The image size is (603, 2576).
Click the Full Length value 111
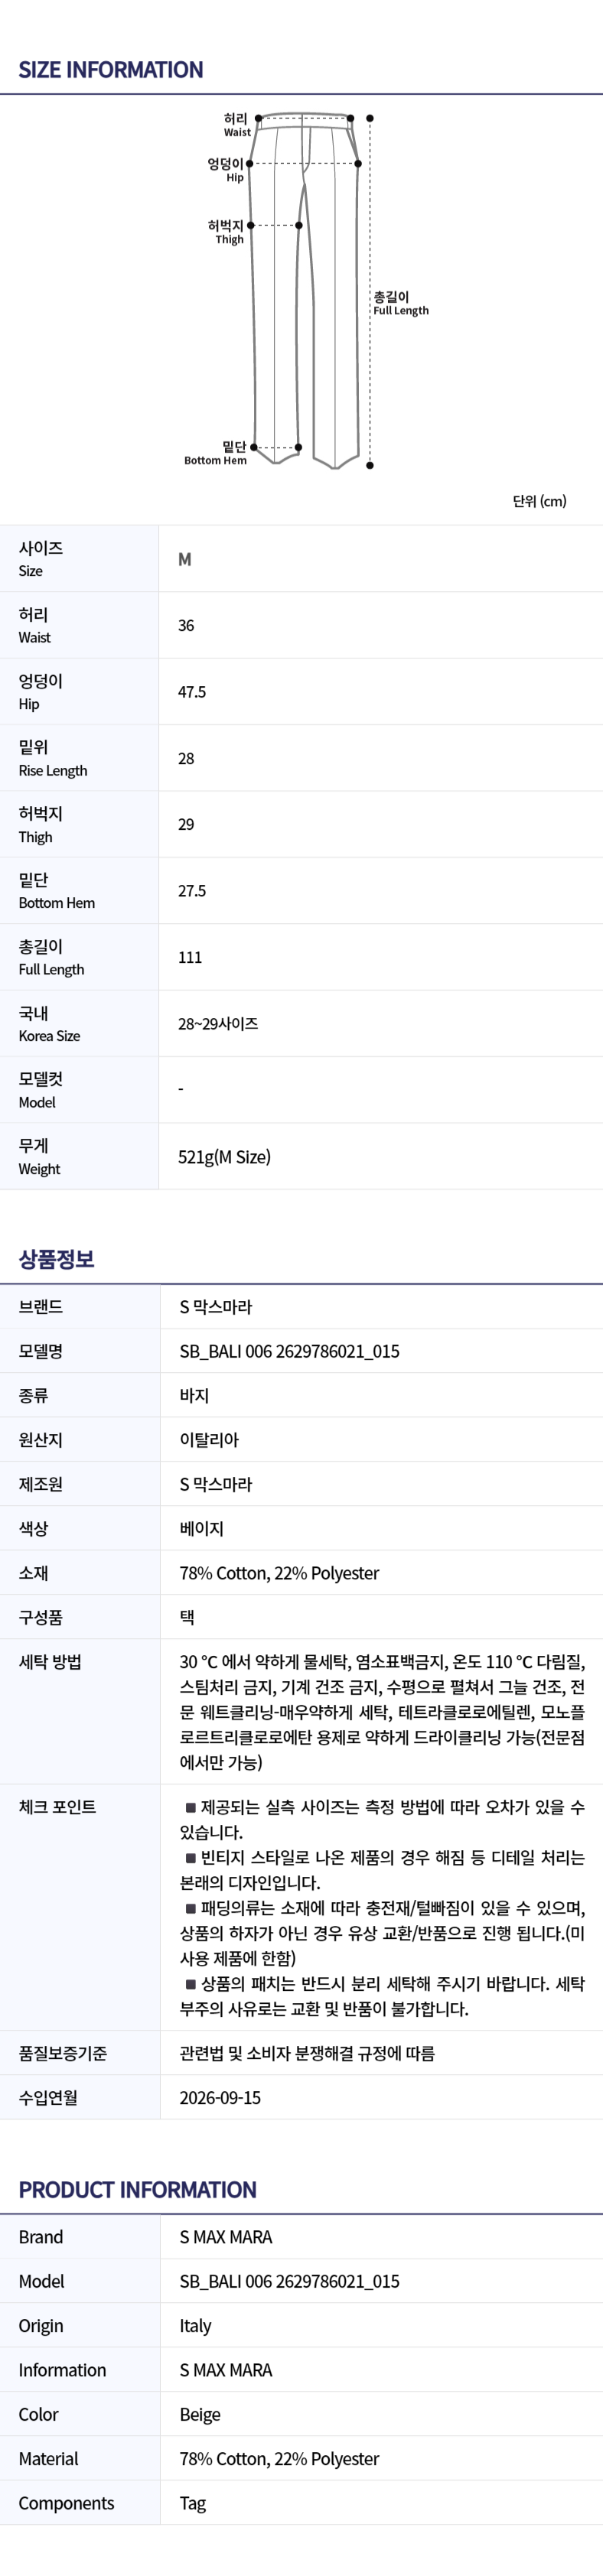(x=190, y=957)
